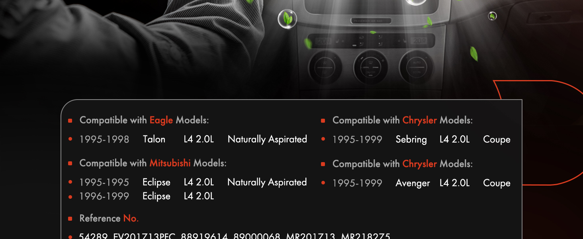Click "Naturally Aspirated" in the 1995-1995 Eclipse row

[267, 182]
